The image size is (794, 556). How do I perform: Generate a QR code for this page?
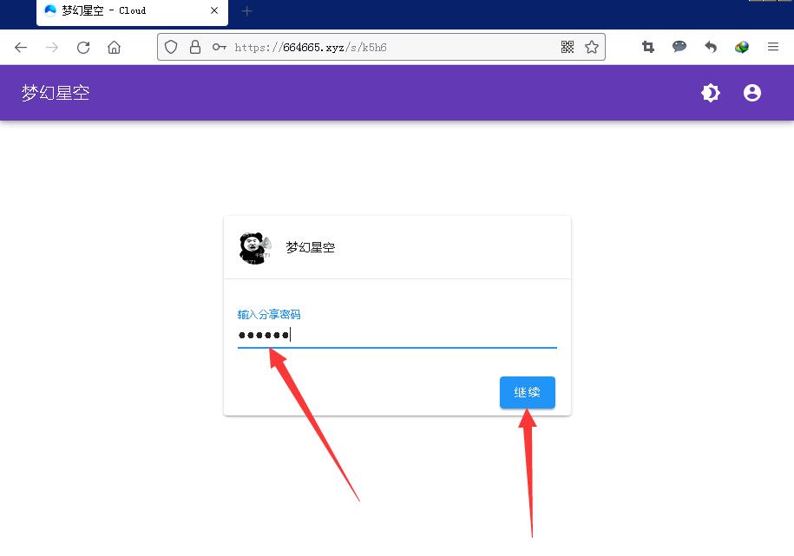click(x=568, y=48)
